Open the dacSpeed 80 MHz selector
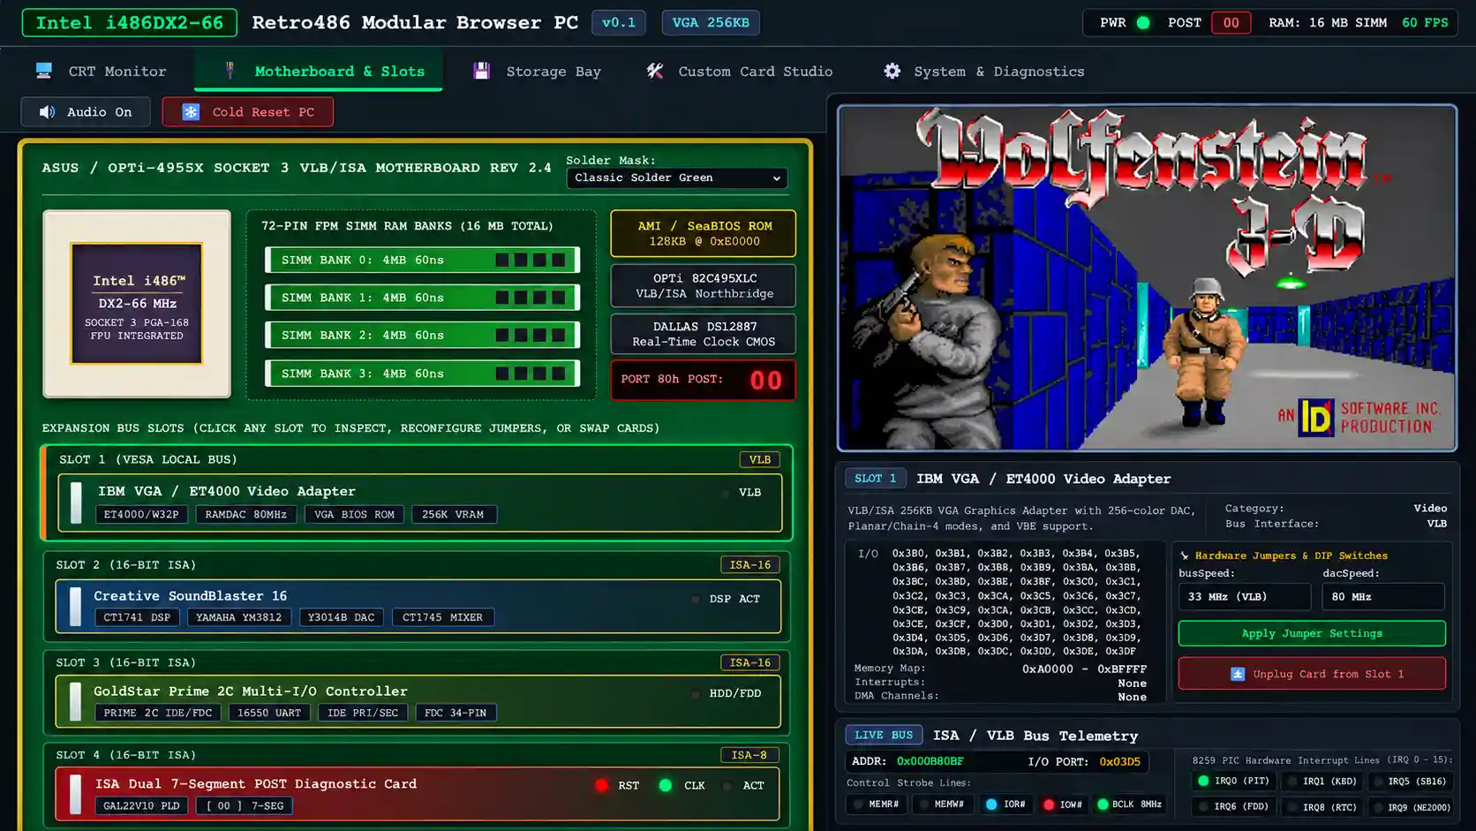This screenshot has height=831, width=1476. coord(1382,597)
